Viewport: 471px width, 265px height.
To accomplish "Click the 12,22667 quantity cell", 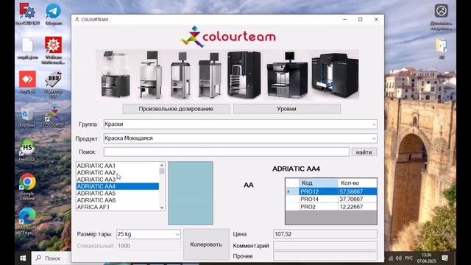I will click(x=358, y=207).
